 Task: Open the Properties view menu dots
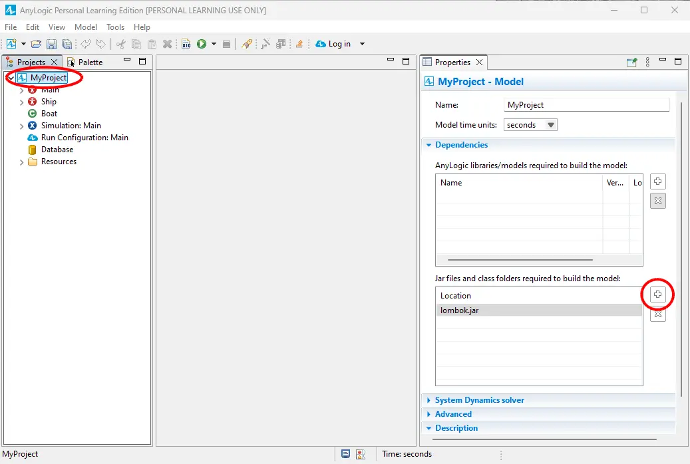647,62
